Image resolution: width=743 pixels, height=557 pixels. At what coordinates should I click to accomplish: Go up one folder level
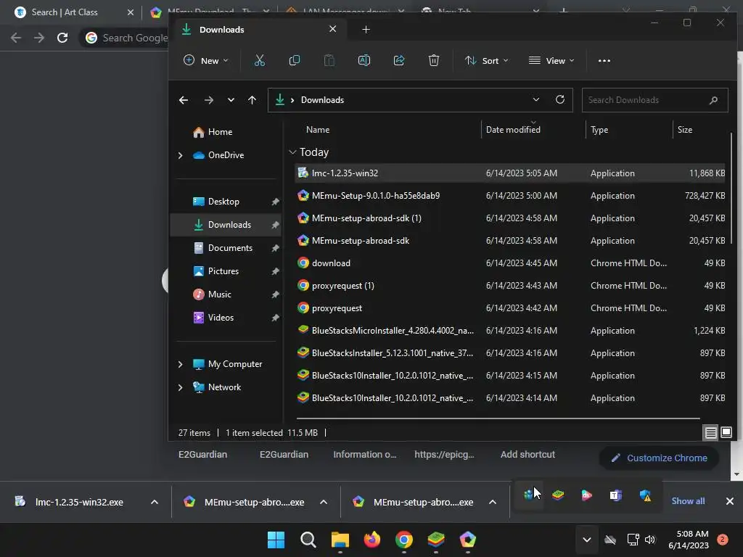click(252, 100)
